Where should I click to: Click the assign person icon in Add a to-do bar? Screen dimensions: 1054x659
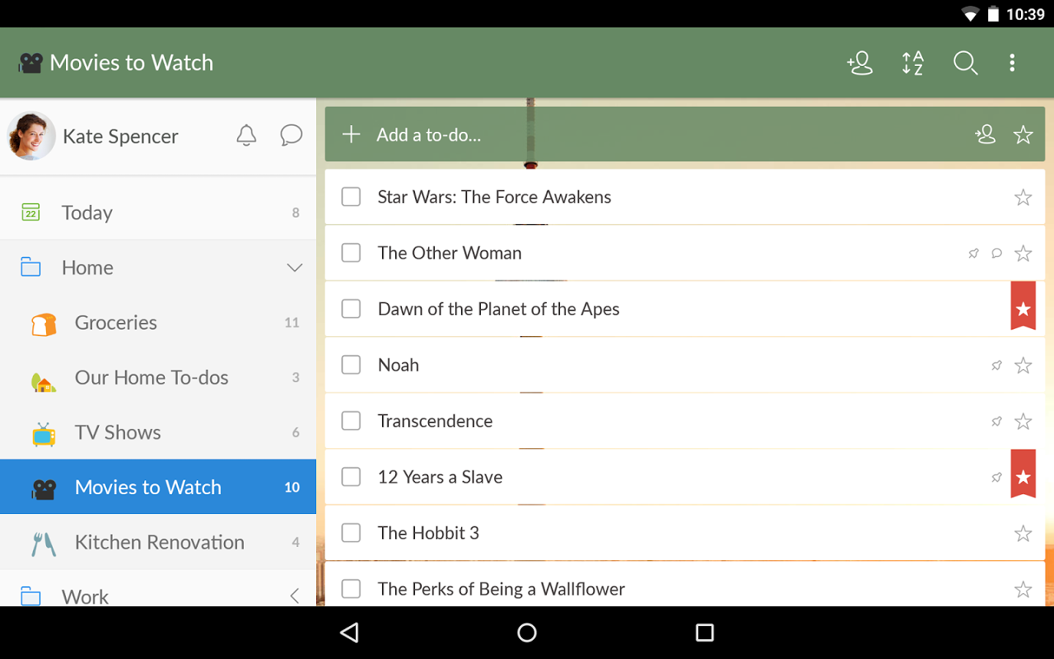(x=985, y=135)
